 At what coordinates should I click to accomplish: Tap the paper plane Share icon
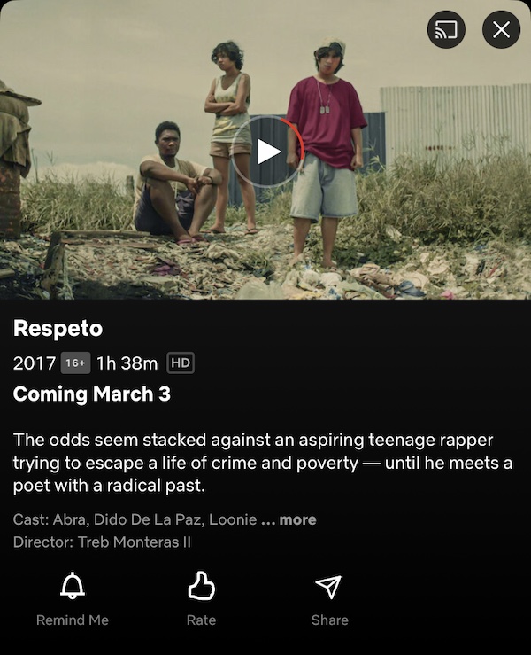[329, 587]
